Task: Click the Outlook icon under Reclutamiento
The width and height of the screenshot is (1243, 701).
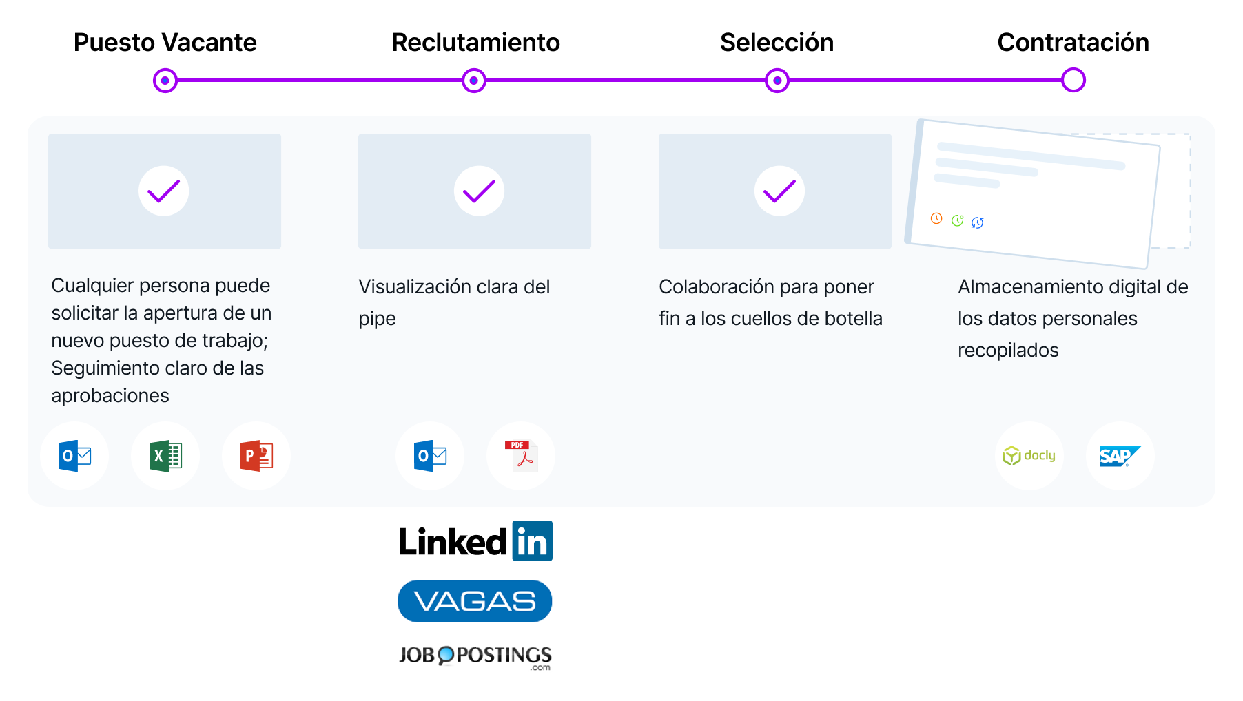Action: click(x=430, y=456)
